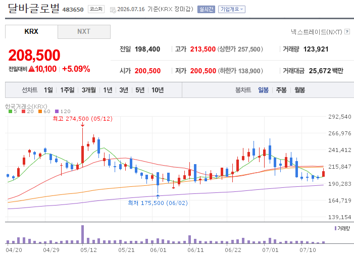Click the 하한가 138,900 text
This screenshot has height=254, width=354.
click(x=240, y=71)
